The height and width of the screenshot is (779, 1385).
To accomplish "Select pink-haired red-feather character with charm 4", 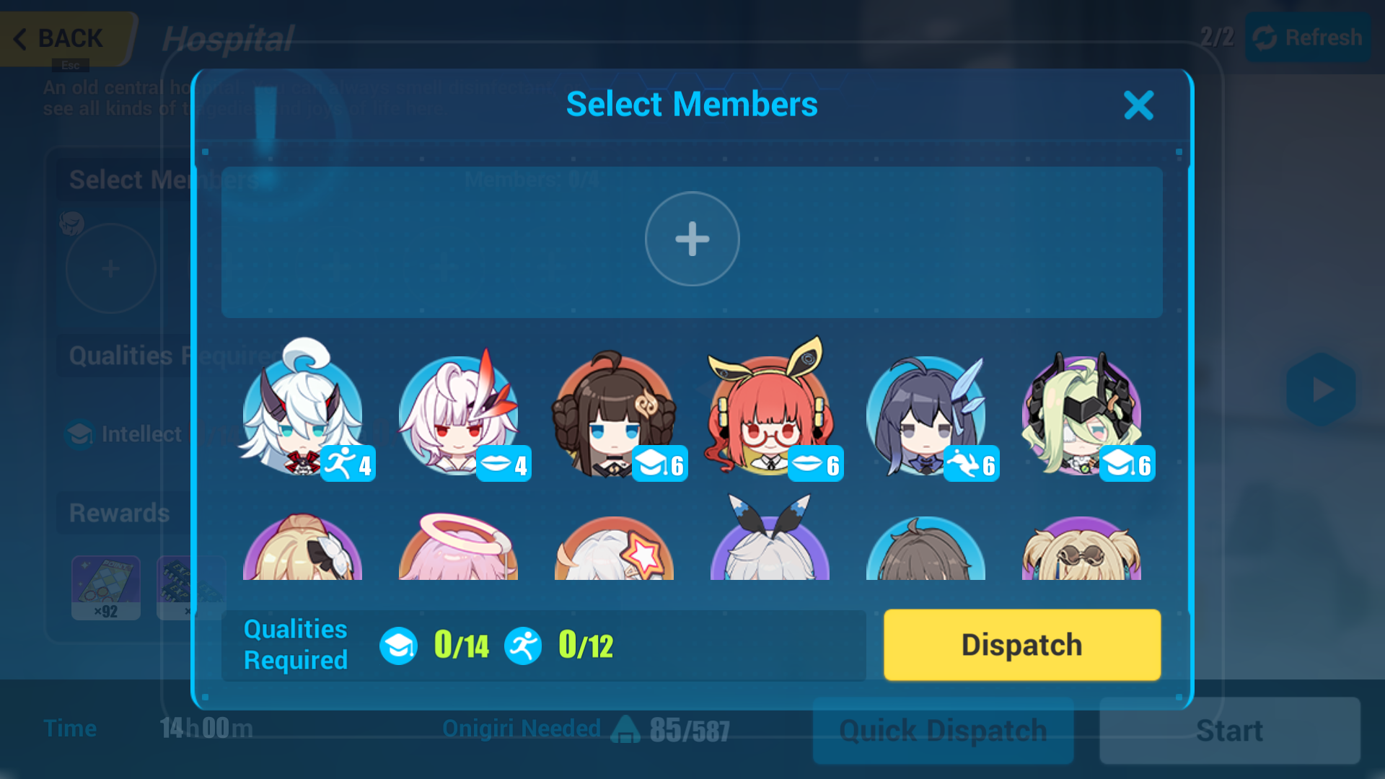I will (462, 414).
